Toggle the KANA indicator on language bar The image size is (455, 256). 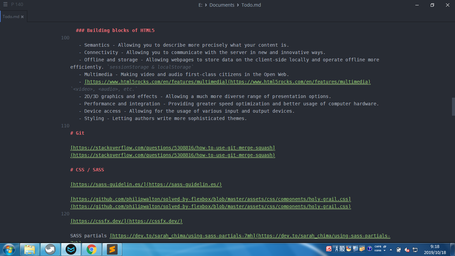coord(378,250)
